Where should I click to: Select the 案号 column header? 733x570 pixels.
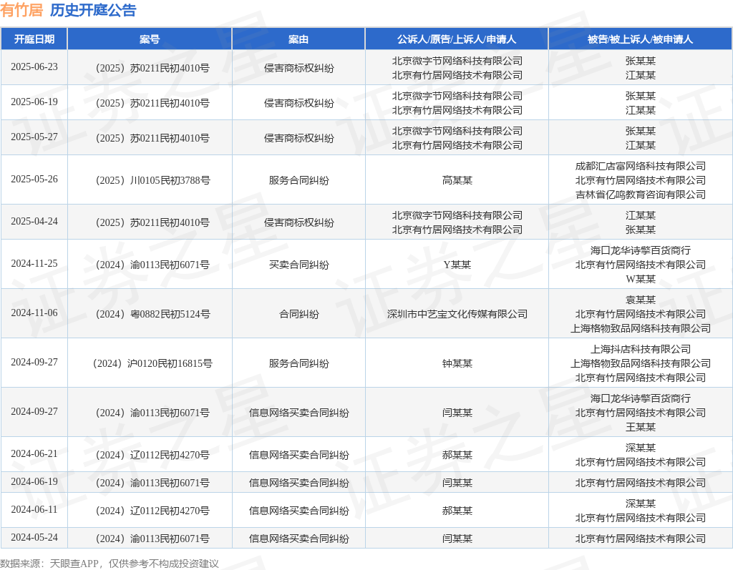tap(150, 39)
